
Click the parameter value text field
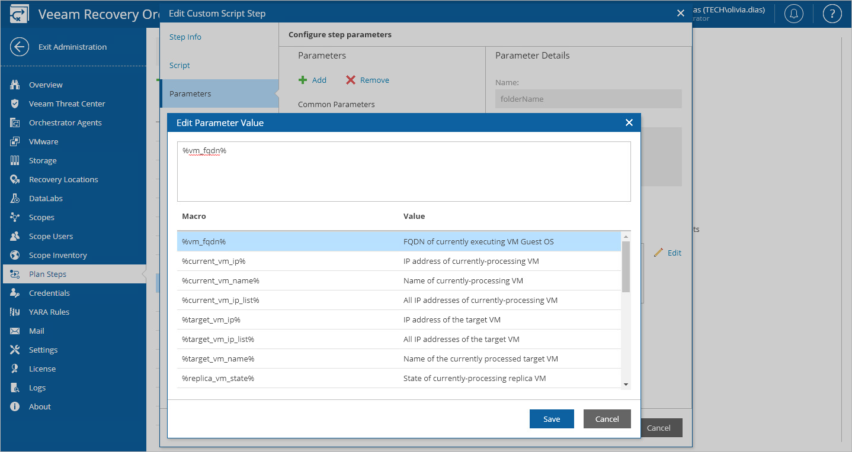pyautogui.click(x=404, y=170)
